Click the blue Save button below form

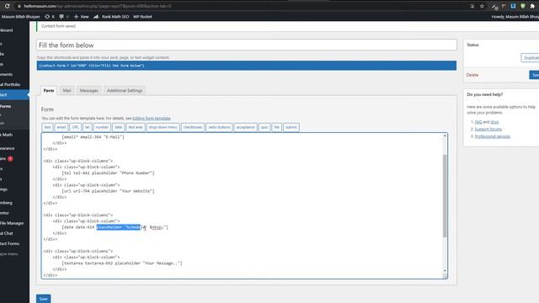pyautogui.click(x=43, y=299)
